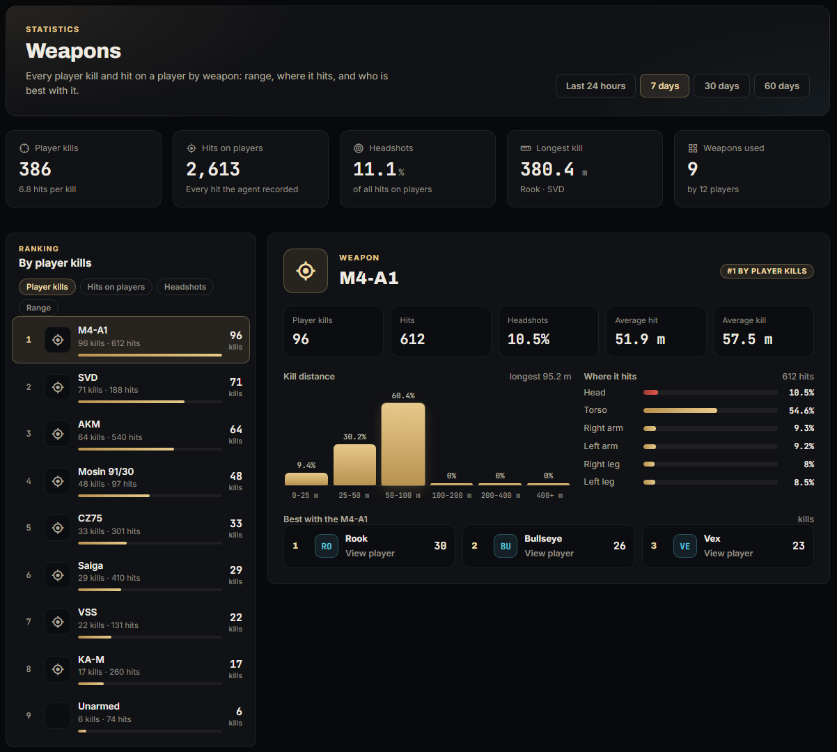Screen dimensions: 837x752
Task: Select the VSS ranking row
Action: 131,622
